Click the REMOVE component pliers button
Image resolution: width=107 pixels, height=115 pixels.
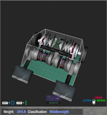[x=53, y=100]
